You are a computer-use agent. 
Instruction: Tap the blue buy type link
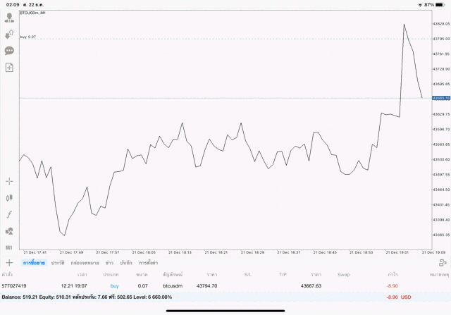click(x=115, y=286)
